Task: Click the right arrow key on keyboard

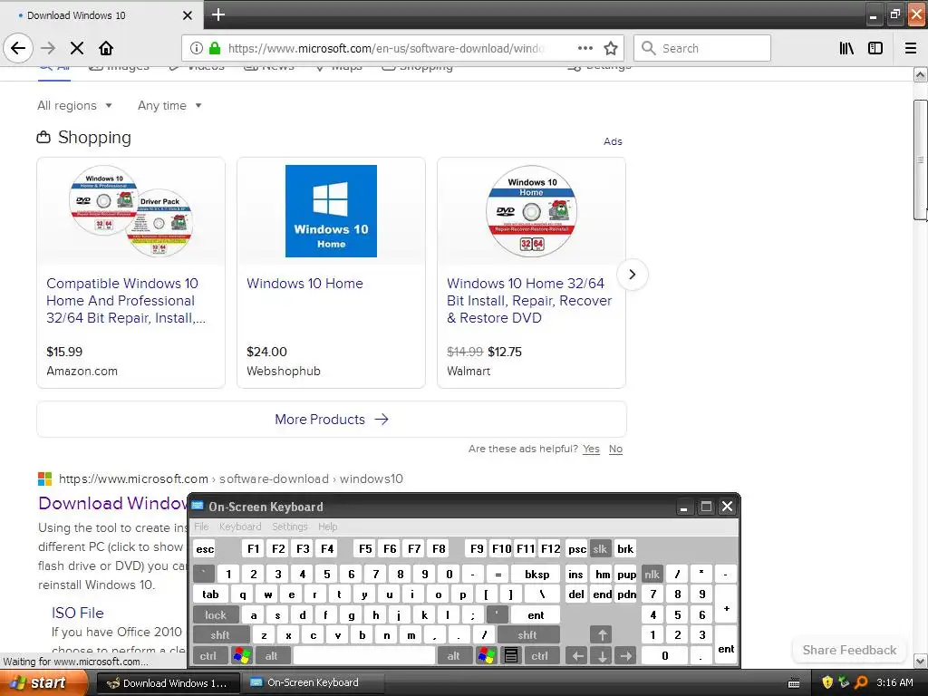Action: [626, 656]
